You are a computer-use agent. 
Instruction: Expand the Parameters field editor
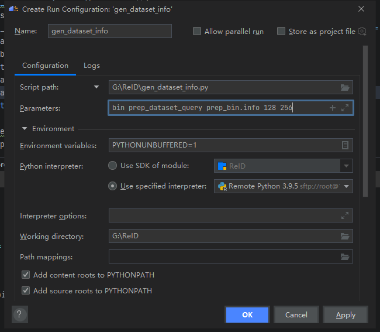[x=345, y=108]
